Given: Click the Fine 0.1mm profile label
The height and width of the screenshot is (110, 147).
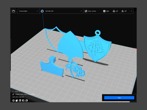Looking at the screenshot, I should point(92,11).
